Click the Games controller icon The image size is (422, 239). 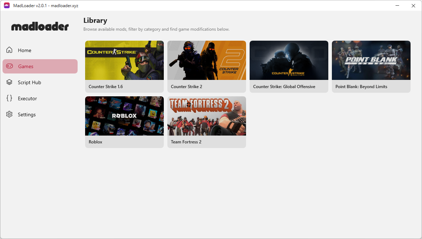coord(10,66)
